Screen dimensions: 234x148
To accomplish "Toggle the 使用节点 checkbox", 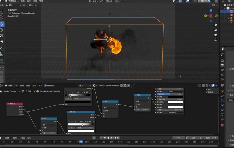I will 46,86.
